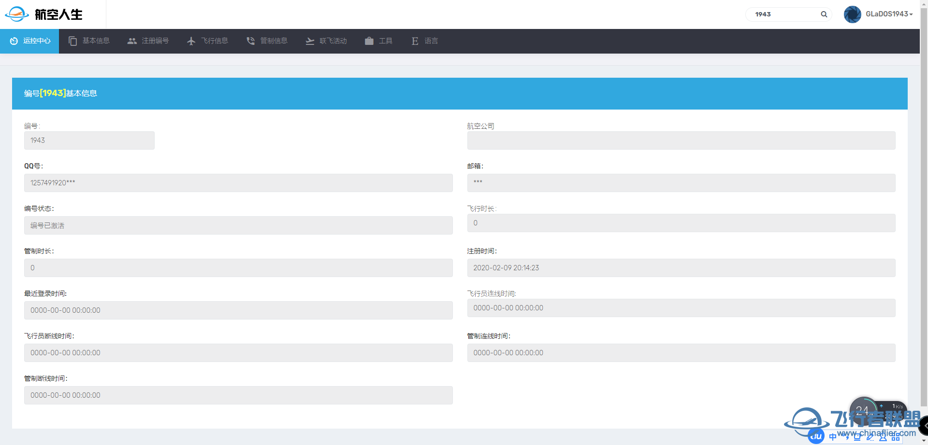Screen dimensions: 928x445
Task: Toggle the 中 Chinese input mode icon
Action: pos(833,437)
